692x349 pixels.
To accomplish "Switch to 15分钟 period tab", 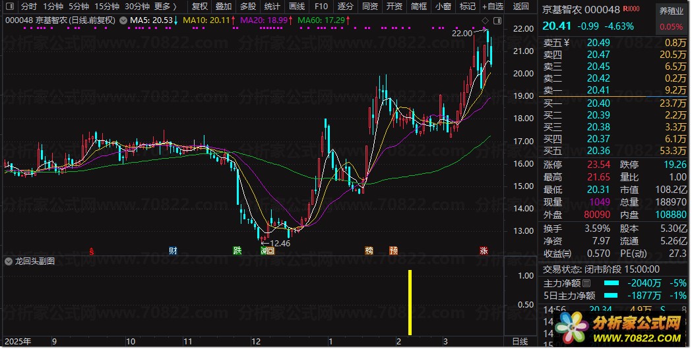I will pyautogui.click(x=107, y=7).
